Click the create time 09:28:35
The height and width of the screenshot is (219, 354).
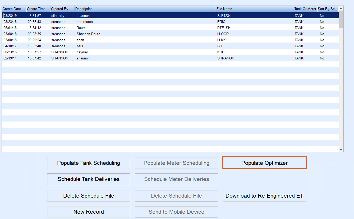34,34
